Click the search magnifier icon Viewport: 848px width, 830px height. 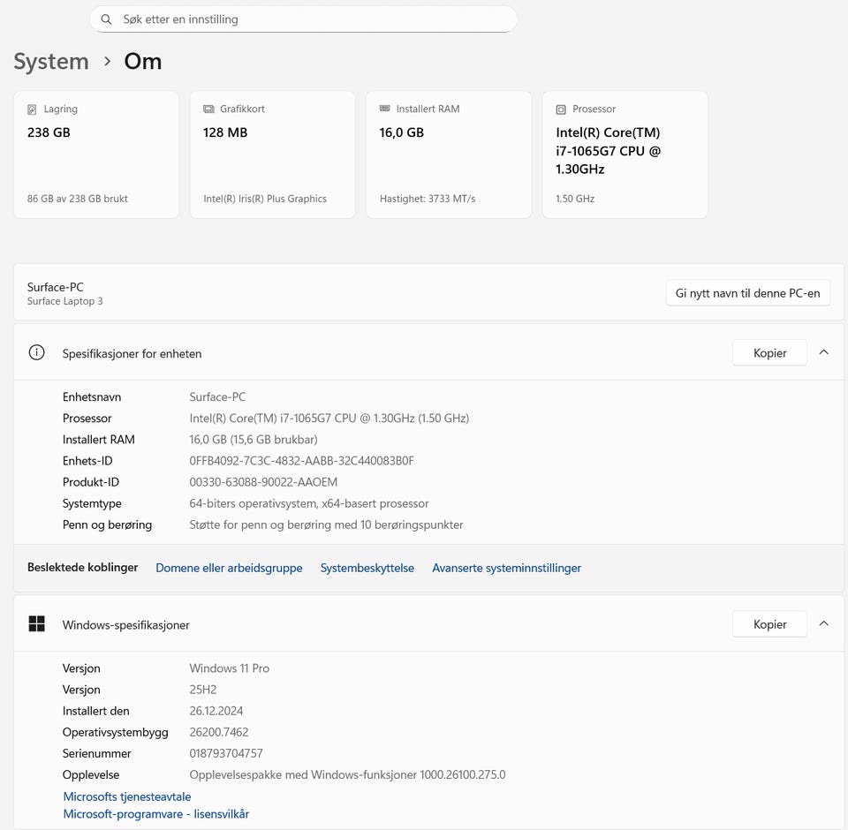pyautogui.click(x=106, y=19)
